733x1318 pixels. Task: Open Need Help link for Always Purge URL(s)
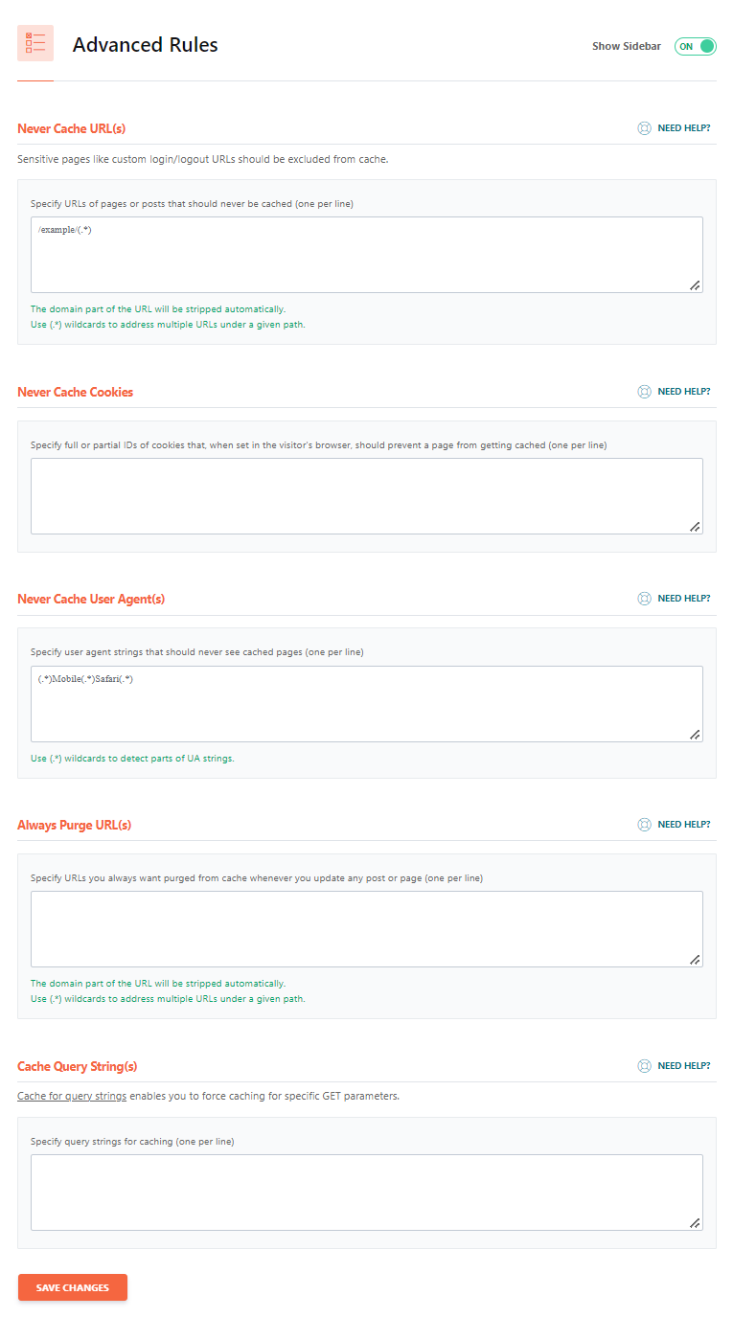click(684, 825)
